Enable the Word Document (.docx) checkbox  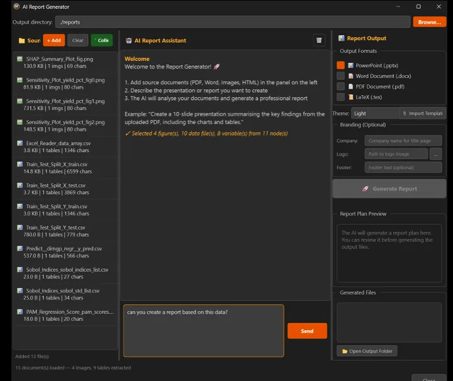point(340,76)
